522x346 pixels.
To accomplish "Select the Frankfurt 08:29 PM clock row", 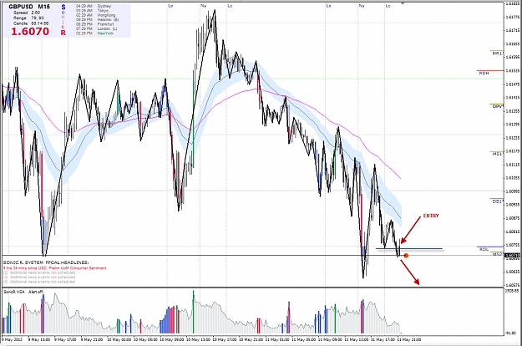I will (95, 24).
